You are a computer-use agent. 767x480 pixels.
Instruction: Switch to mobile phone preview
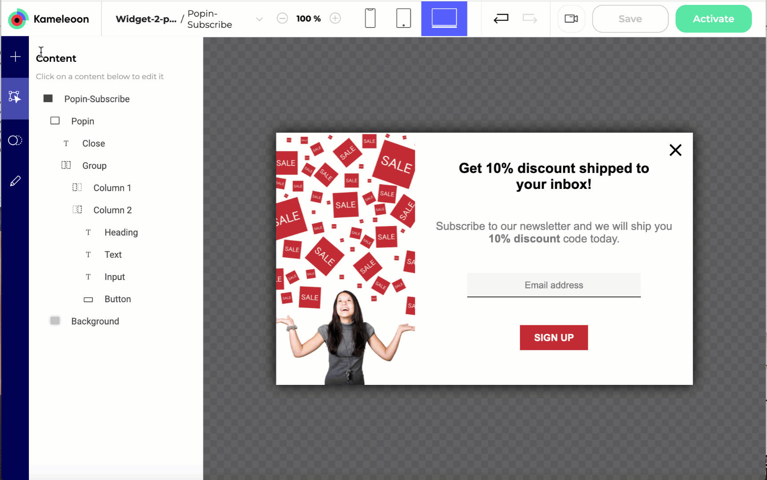click(x=370, y=19)
